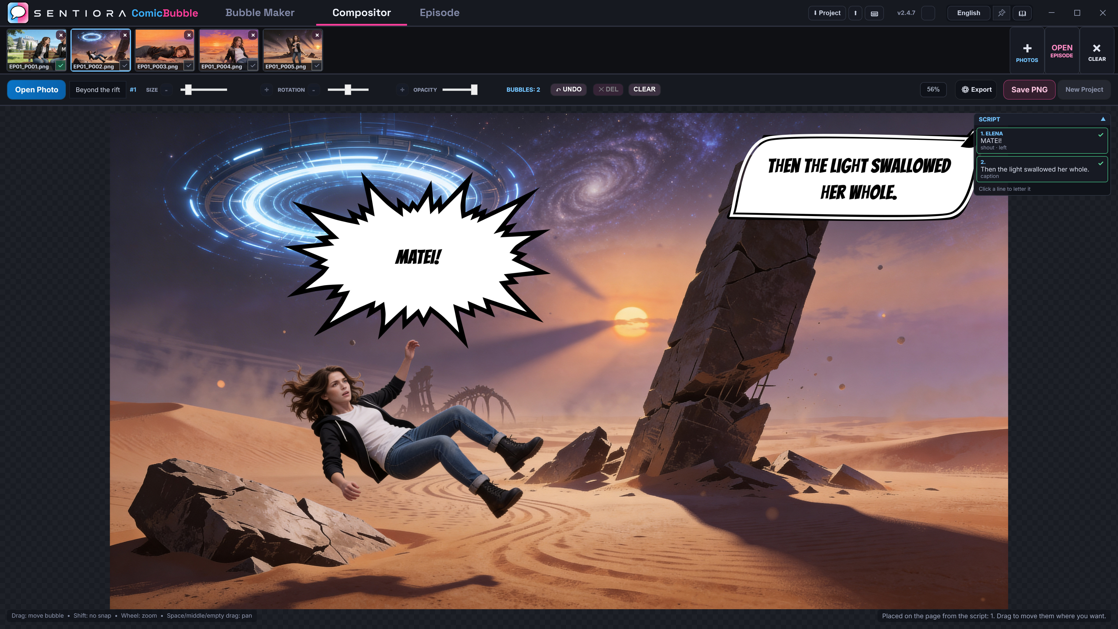
Task: Decrease rotation with minus button
Action: tap(313, 90)
